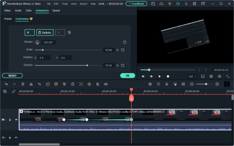Add a marker with shield icon

(x=158, y=84)
